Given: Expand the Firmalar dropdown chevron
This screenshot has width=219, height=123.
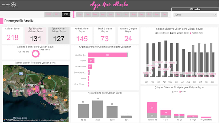Looking at the screenshot, I should [214, 15].
